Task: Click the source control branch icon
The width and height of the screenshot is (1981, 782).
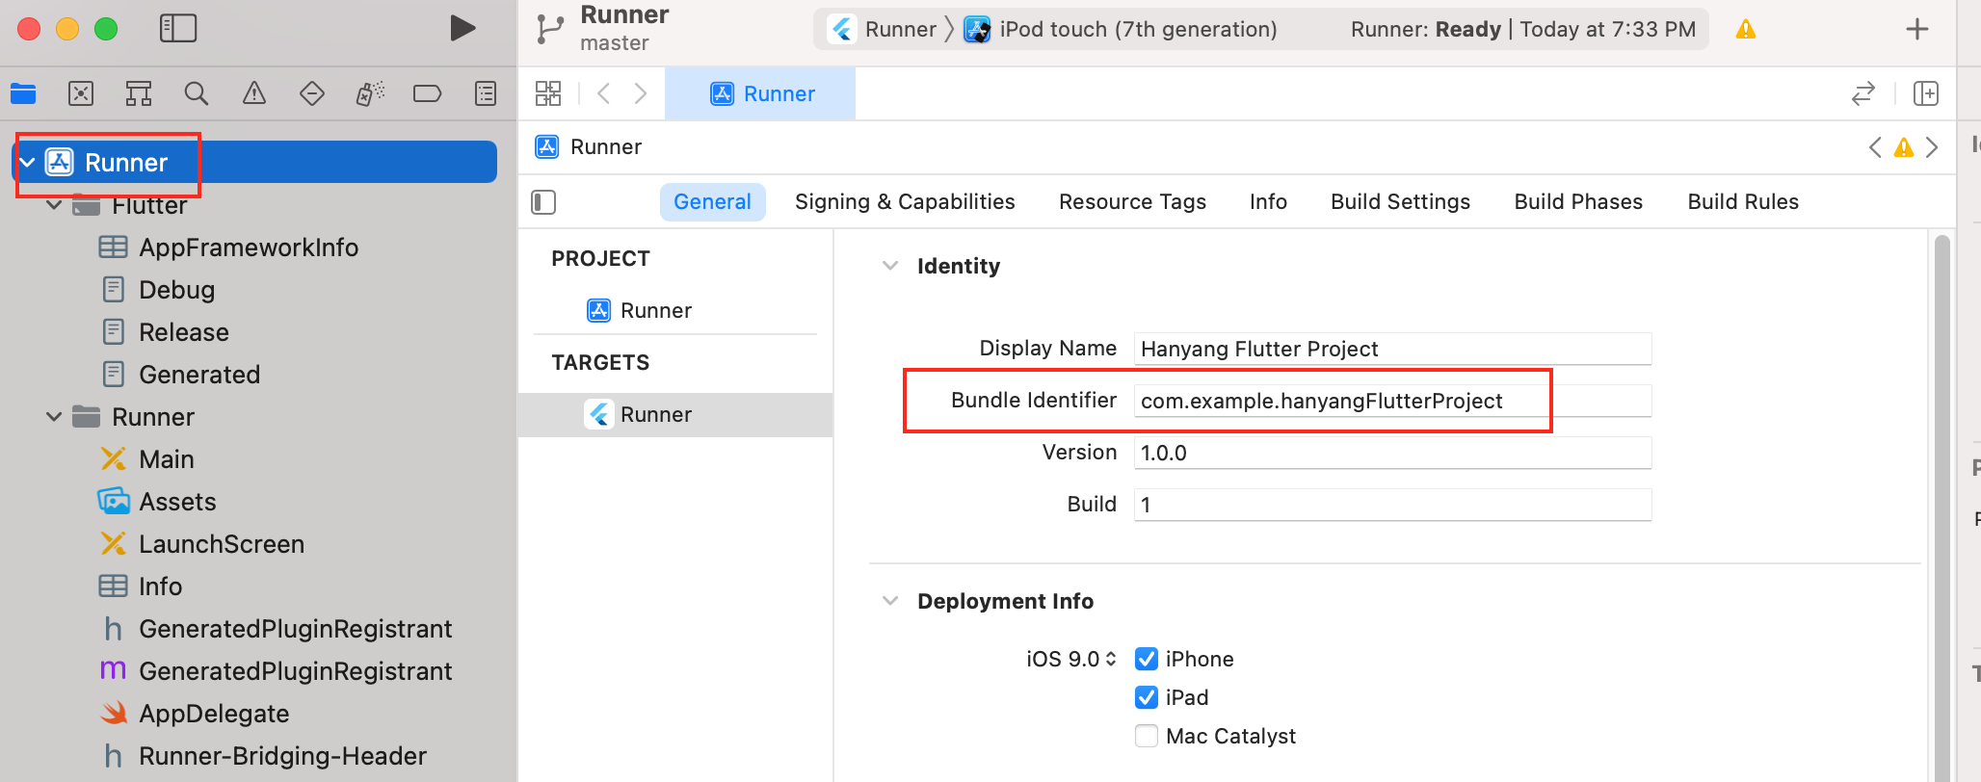Action: pos(550,29)
